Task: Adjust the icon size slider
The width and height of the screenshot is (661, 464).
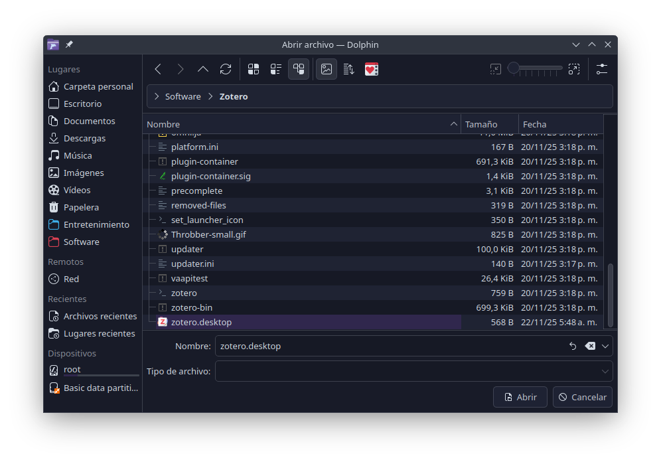Action: (x=534, y=68)
